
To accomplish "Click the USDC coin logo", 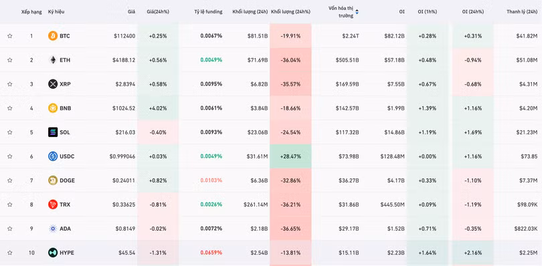I will point(53,156).
